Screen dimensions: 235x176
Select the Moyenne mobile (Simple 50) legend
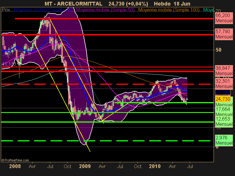tap(105, 10)
